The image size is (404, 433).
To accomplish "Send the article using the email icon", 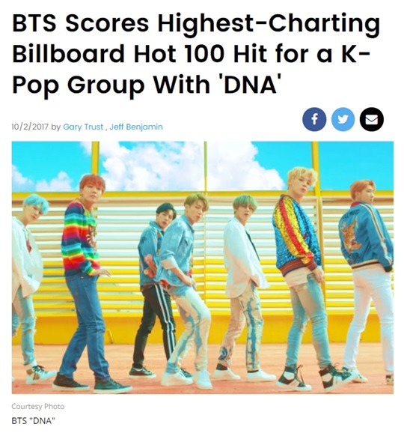I will pyautogui.click(x=372, y=119).
